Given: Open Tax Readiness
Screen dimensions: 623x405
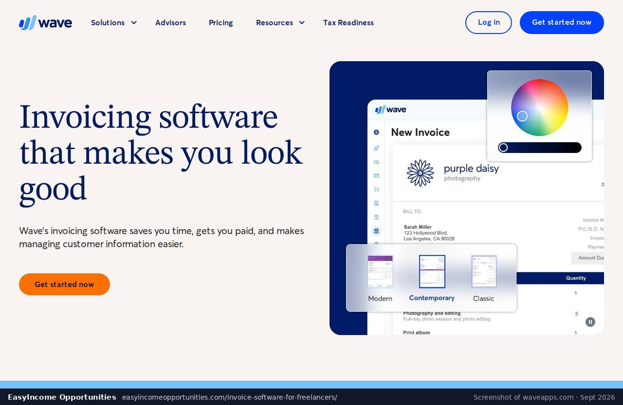Looking at the screenshot, I should pos(348,22).
